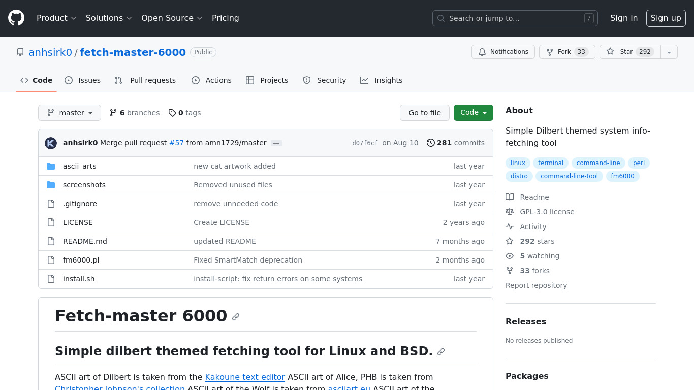Open the Insights tab

pyautogui.click(x=382, y=80)
